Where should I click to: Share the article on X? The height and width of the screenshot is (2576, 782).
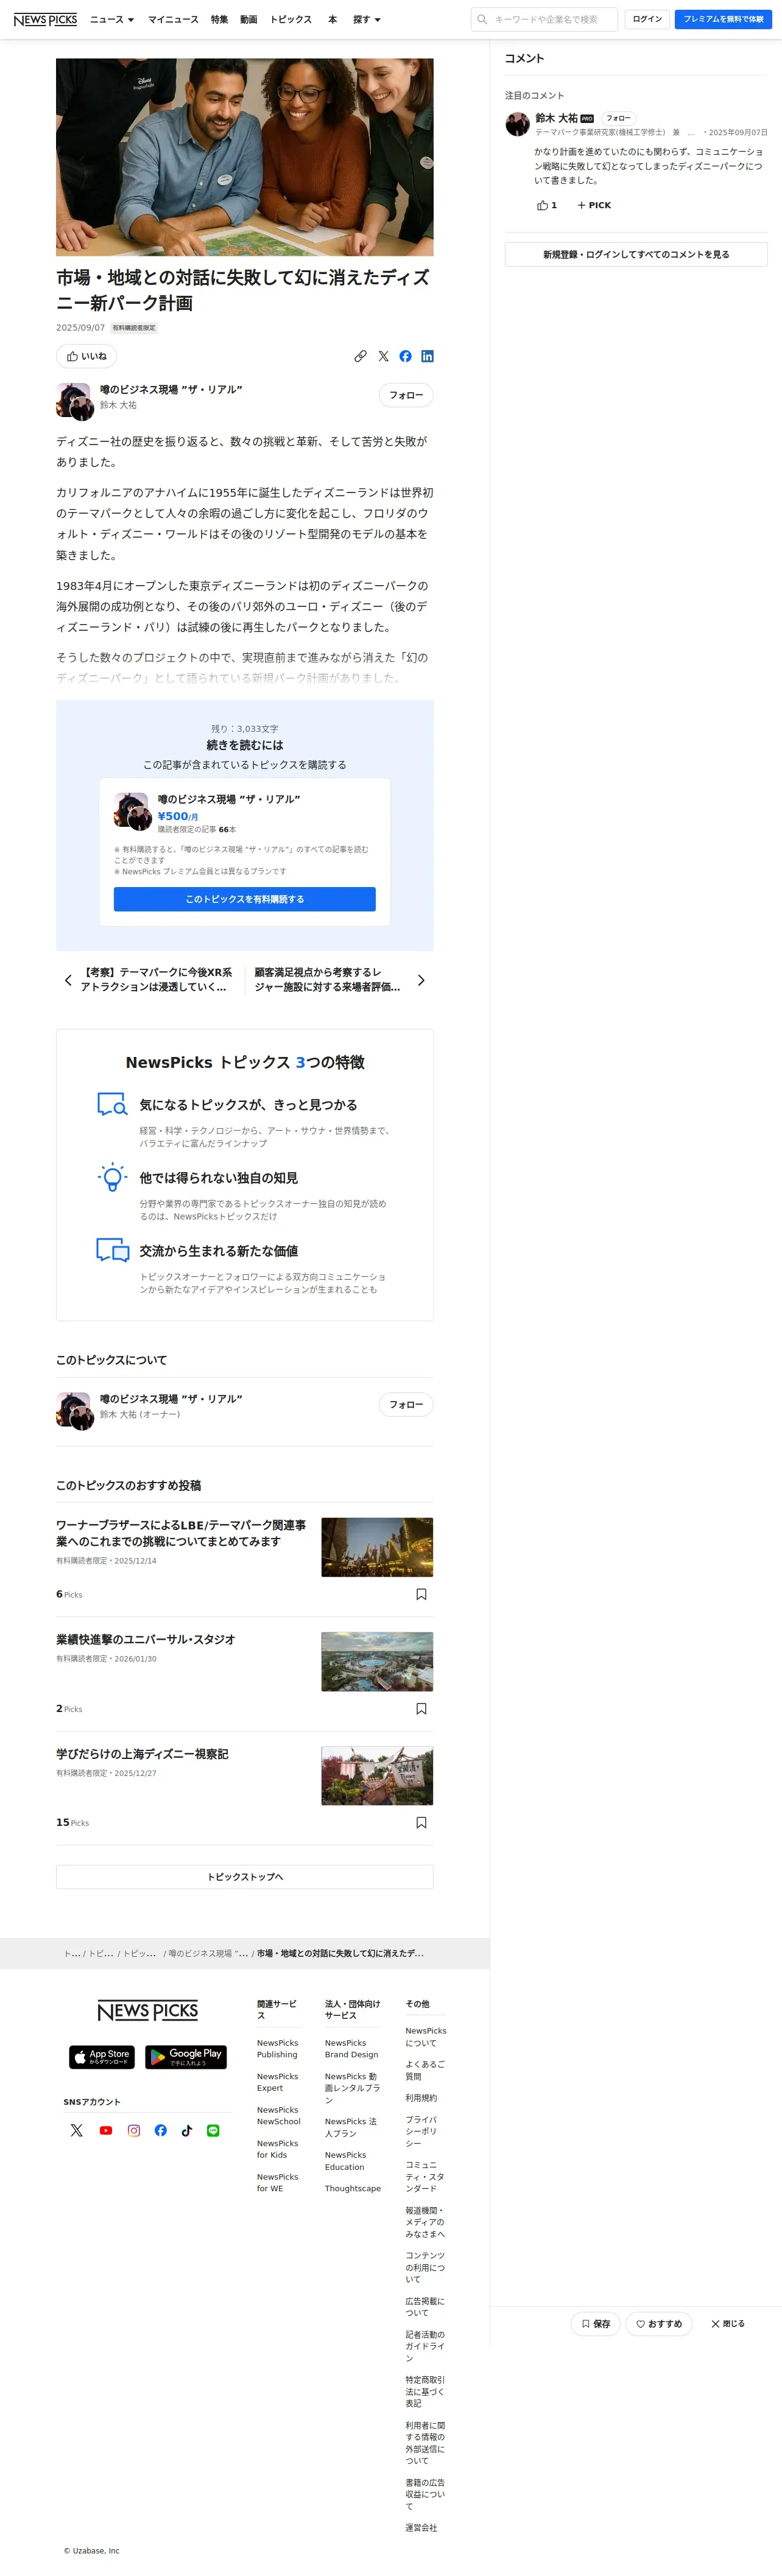click(383, 356)
